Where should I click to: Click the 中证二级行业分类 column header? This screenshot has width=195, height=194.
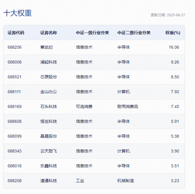tap(134, 33)
